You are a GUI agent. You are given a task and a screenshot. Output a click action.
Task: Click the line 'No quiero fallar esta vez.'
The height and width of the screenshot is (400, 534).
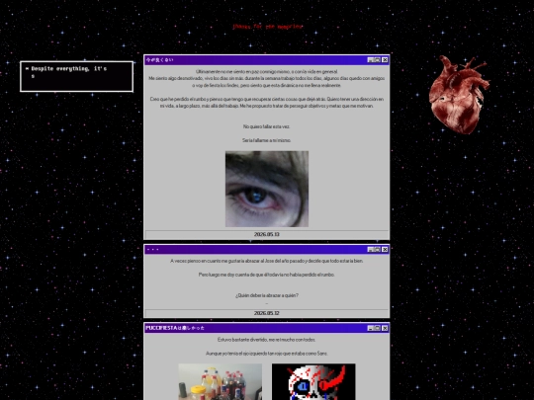tap(267, 126)
